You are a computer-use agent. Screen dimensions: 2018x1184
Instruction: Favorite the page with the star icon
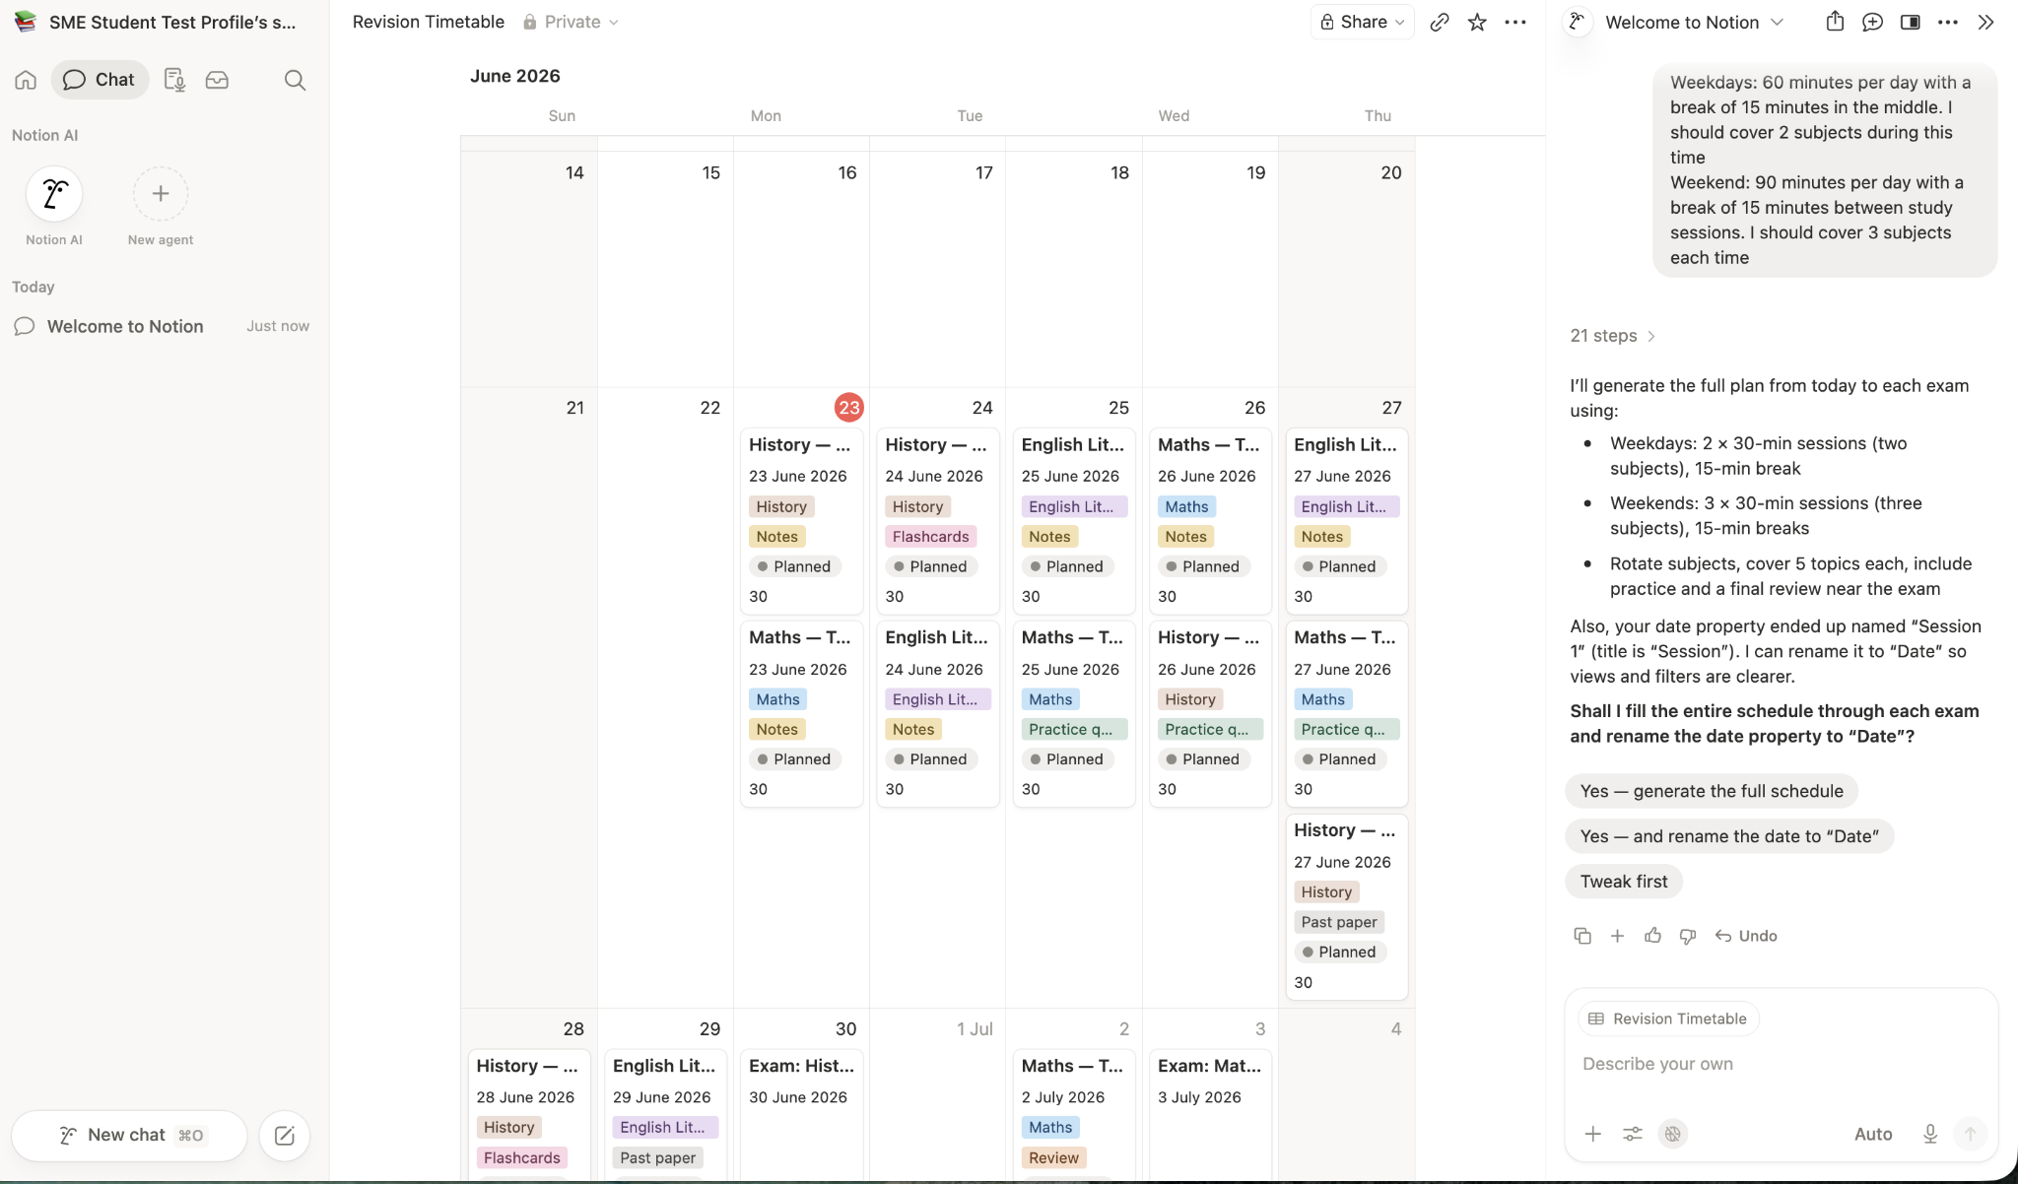tap(1477, 22)
